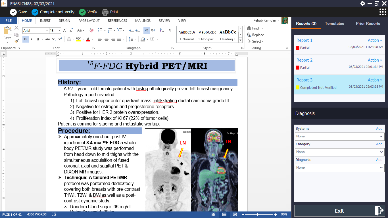This screenshot has height=218, width=388.
Task: Toggle Bold formatting
Action: point(25,39)
